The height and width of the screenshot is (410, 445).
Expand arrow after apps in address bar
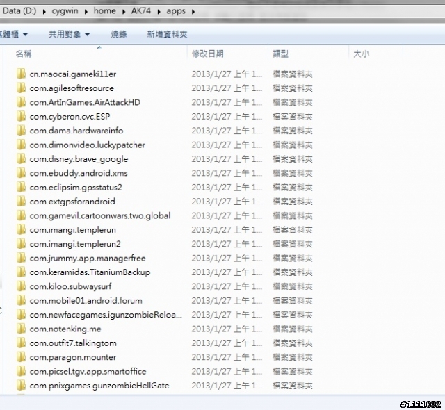tap(193, 12)
